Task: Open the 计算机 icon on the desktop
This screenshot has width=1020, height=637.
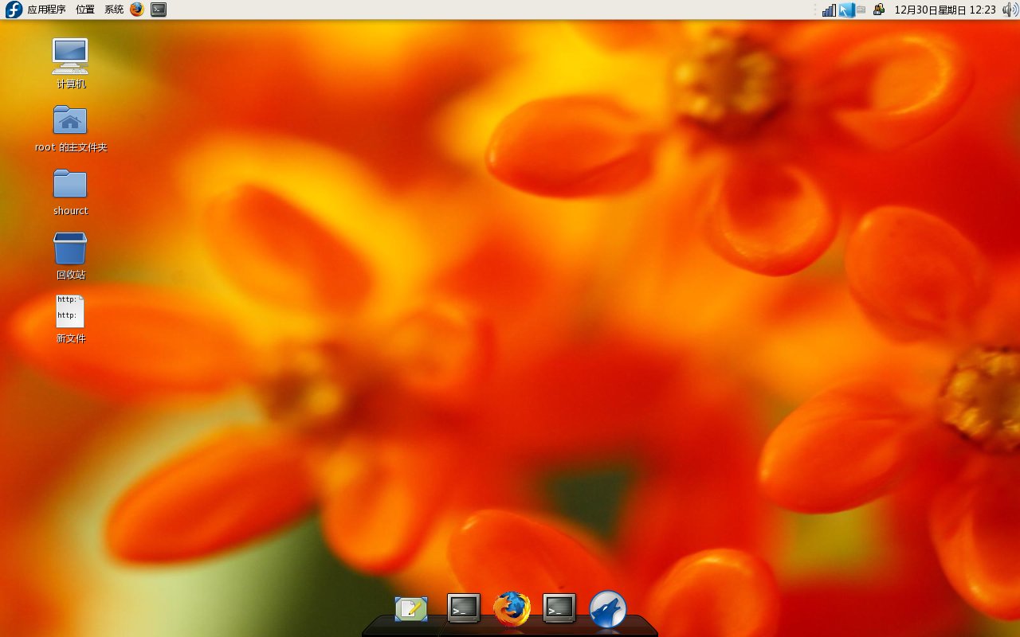Action: tap(70, 56)
